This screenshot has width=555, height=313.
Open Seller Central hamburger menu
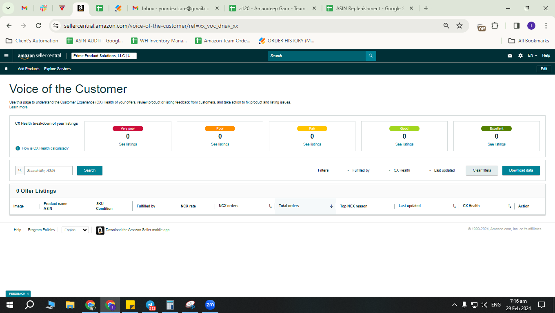click(6, 56)
